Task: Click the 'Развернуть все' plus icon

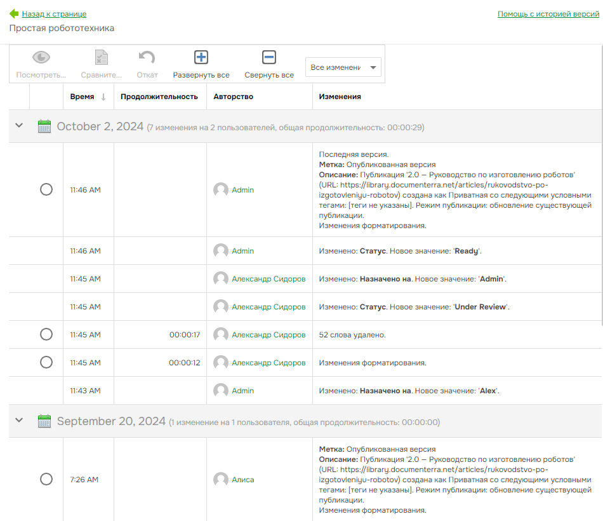Action: 201,58
